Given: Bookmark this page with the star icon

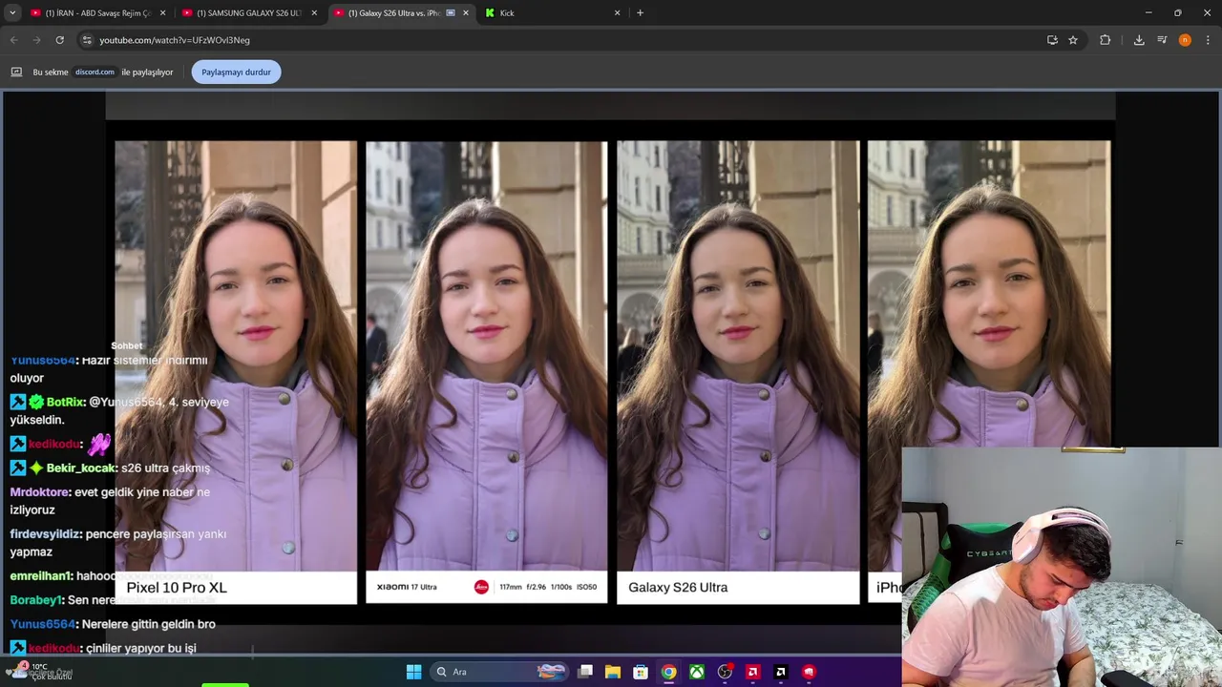Looking at the screenshot, I should [x=1073, y=40].
